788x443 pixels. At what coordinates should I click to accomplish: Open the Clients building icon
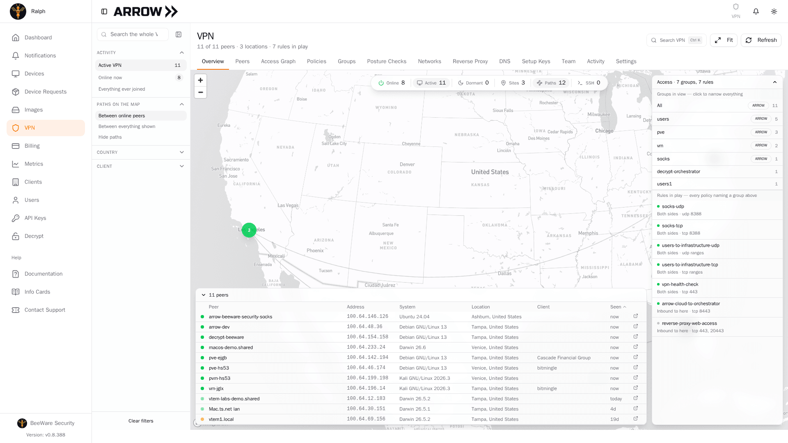(16, 182)
